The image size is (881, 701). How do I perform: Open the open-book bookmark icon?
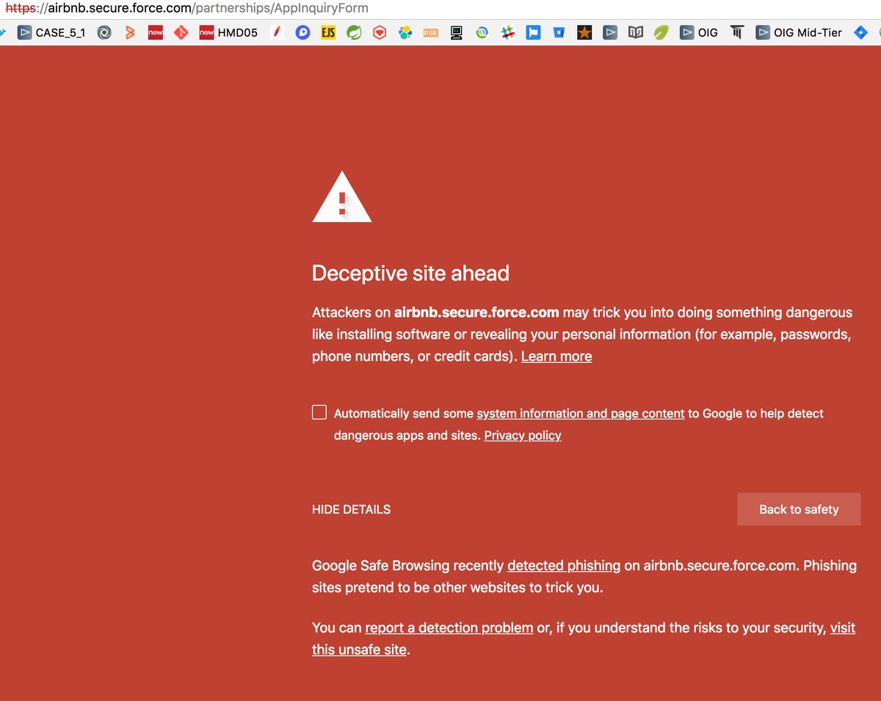point(636,32)
